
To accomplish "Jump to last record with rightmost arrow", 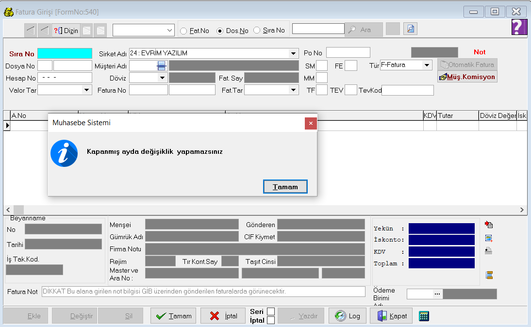I will point(100,31).
